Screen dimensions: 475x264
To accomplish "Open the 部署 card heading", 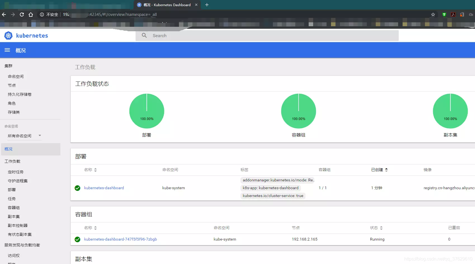I will tap(81, 157).
